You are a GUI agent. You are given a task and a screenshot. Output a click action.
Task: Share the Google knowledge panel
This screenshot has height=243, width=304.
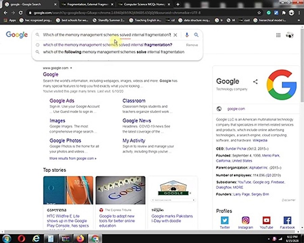[255, 82]
